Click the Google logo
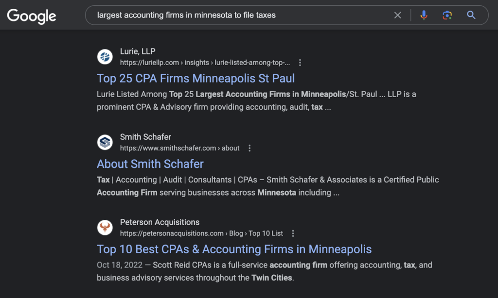498x298 pixels. click(x=32, y=16)
